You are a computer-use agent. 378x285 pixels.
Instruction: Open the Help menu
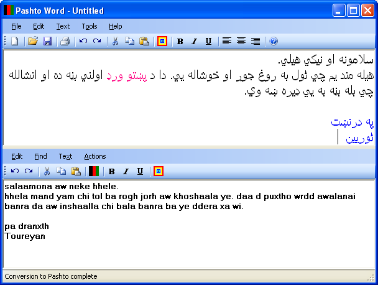(x=116, y=26)
